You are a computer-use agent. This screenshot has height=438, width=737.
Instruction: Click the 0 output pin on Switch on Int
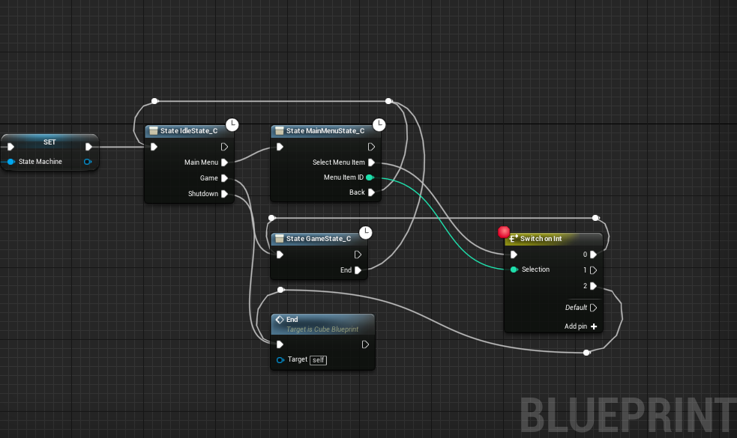click(593, 255)
